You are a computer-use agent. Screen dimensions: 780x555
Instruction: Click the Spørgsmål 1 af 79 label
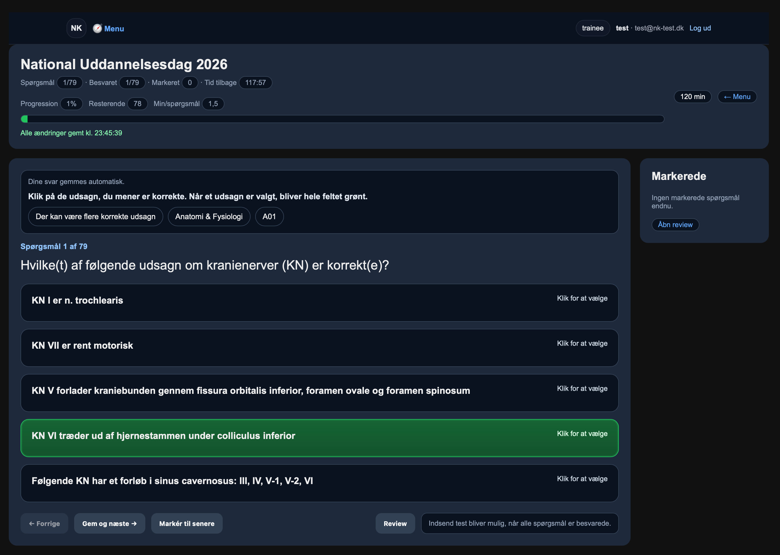[54, 246]
